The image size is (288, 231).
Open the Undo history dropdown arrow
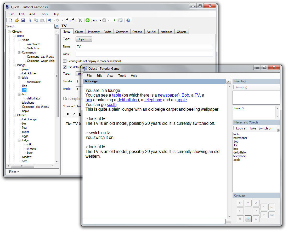[x=54, y=21]
